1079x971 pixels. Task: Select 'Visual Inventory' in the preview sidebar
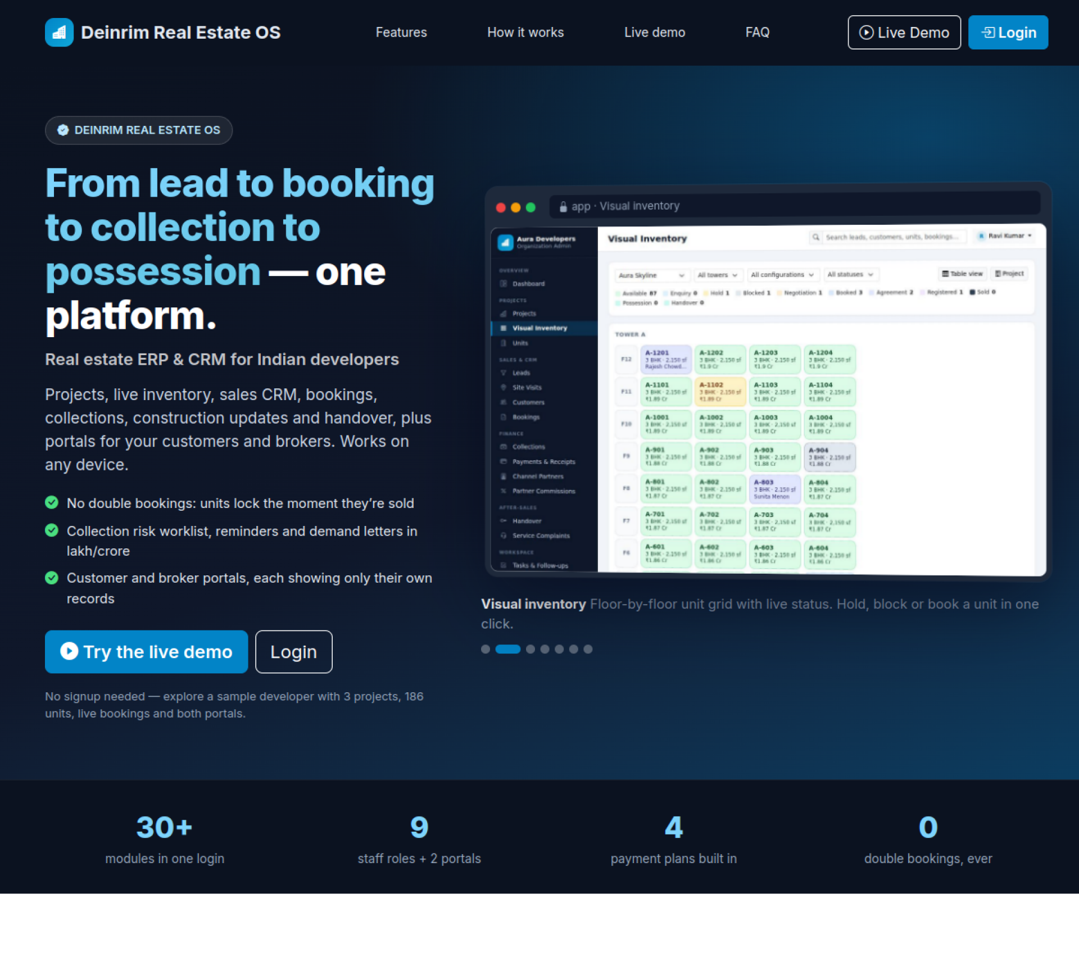[544, 328]
